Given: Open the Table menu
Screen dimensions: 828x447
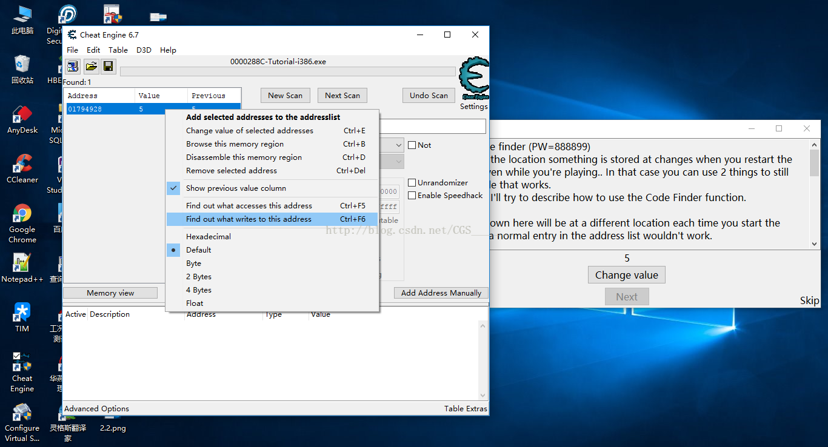Looking at the screenshot, I should [118, 50].
